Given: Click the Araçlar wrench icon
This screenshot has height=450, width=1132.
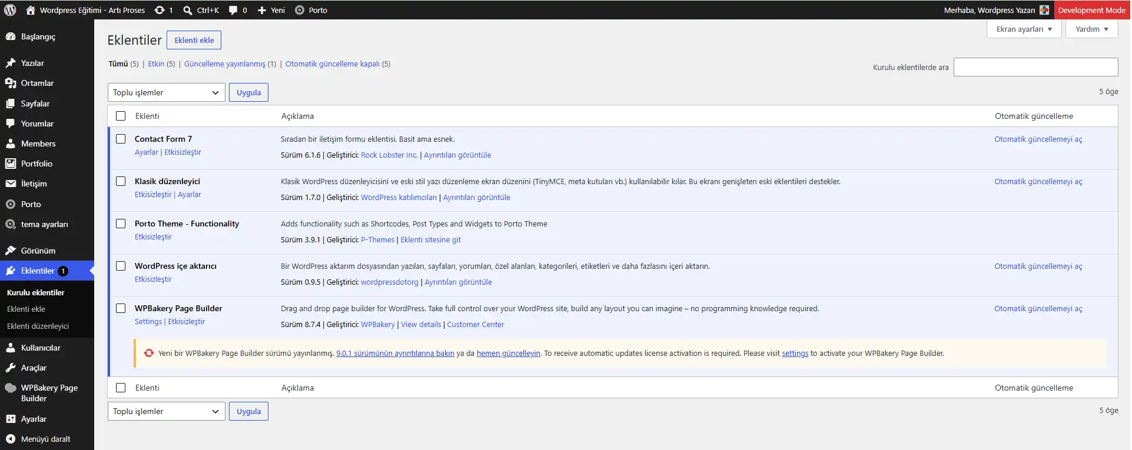Looking at the screenshot, I should pos(11,368).
